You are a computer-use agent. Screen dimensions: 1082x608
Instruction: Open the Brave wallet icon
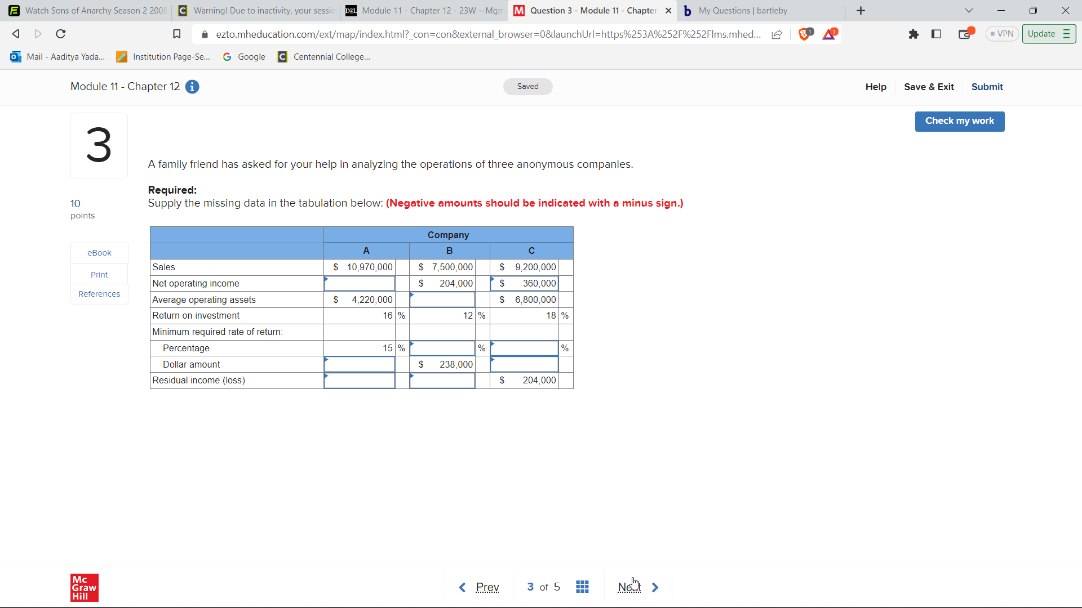(965, 34)
